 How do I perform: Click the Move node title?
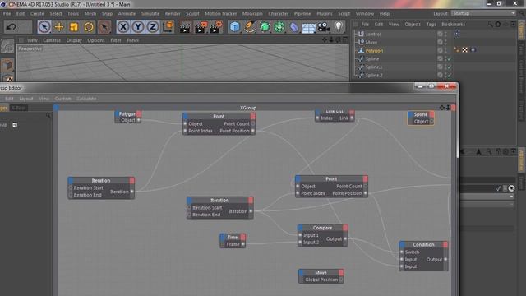click(321, 273)
